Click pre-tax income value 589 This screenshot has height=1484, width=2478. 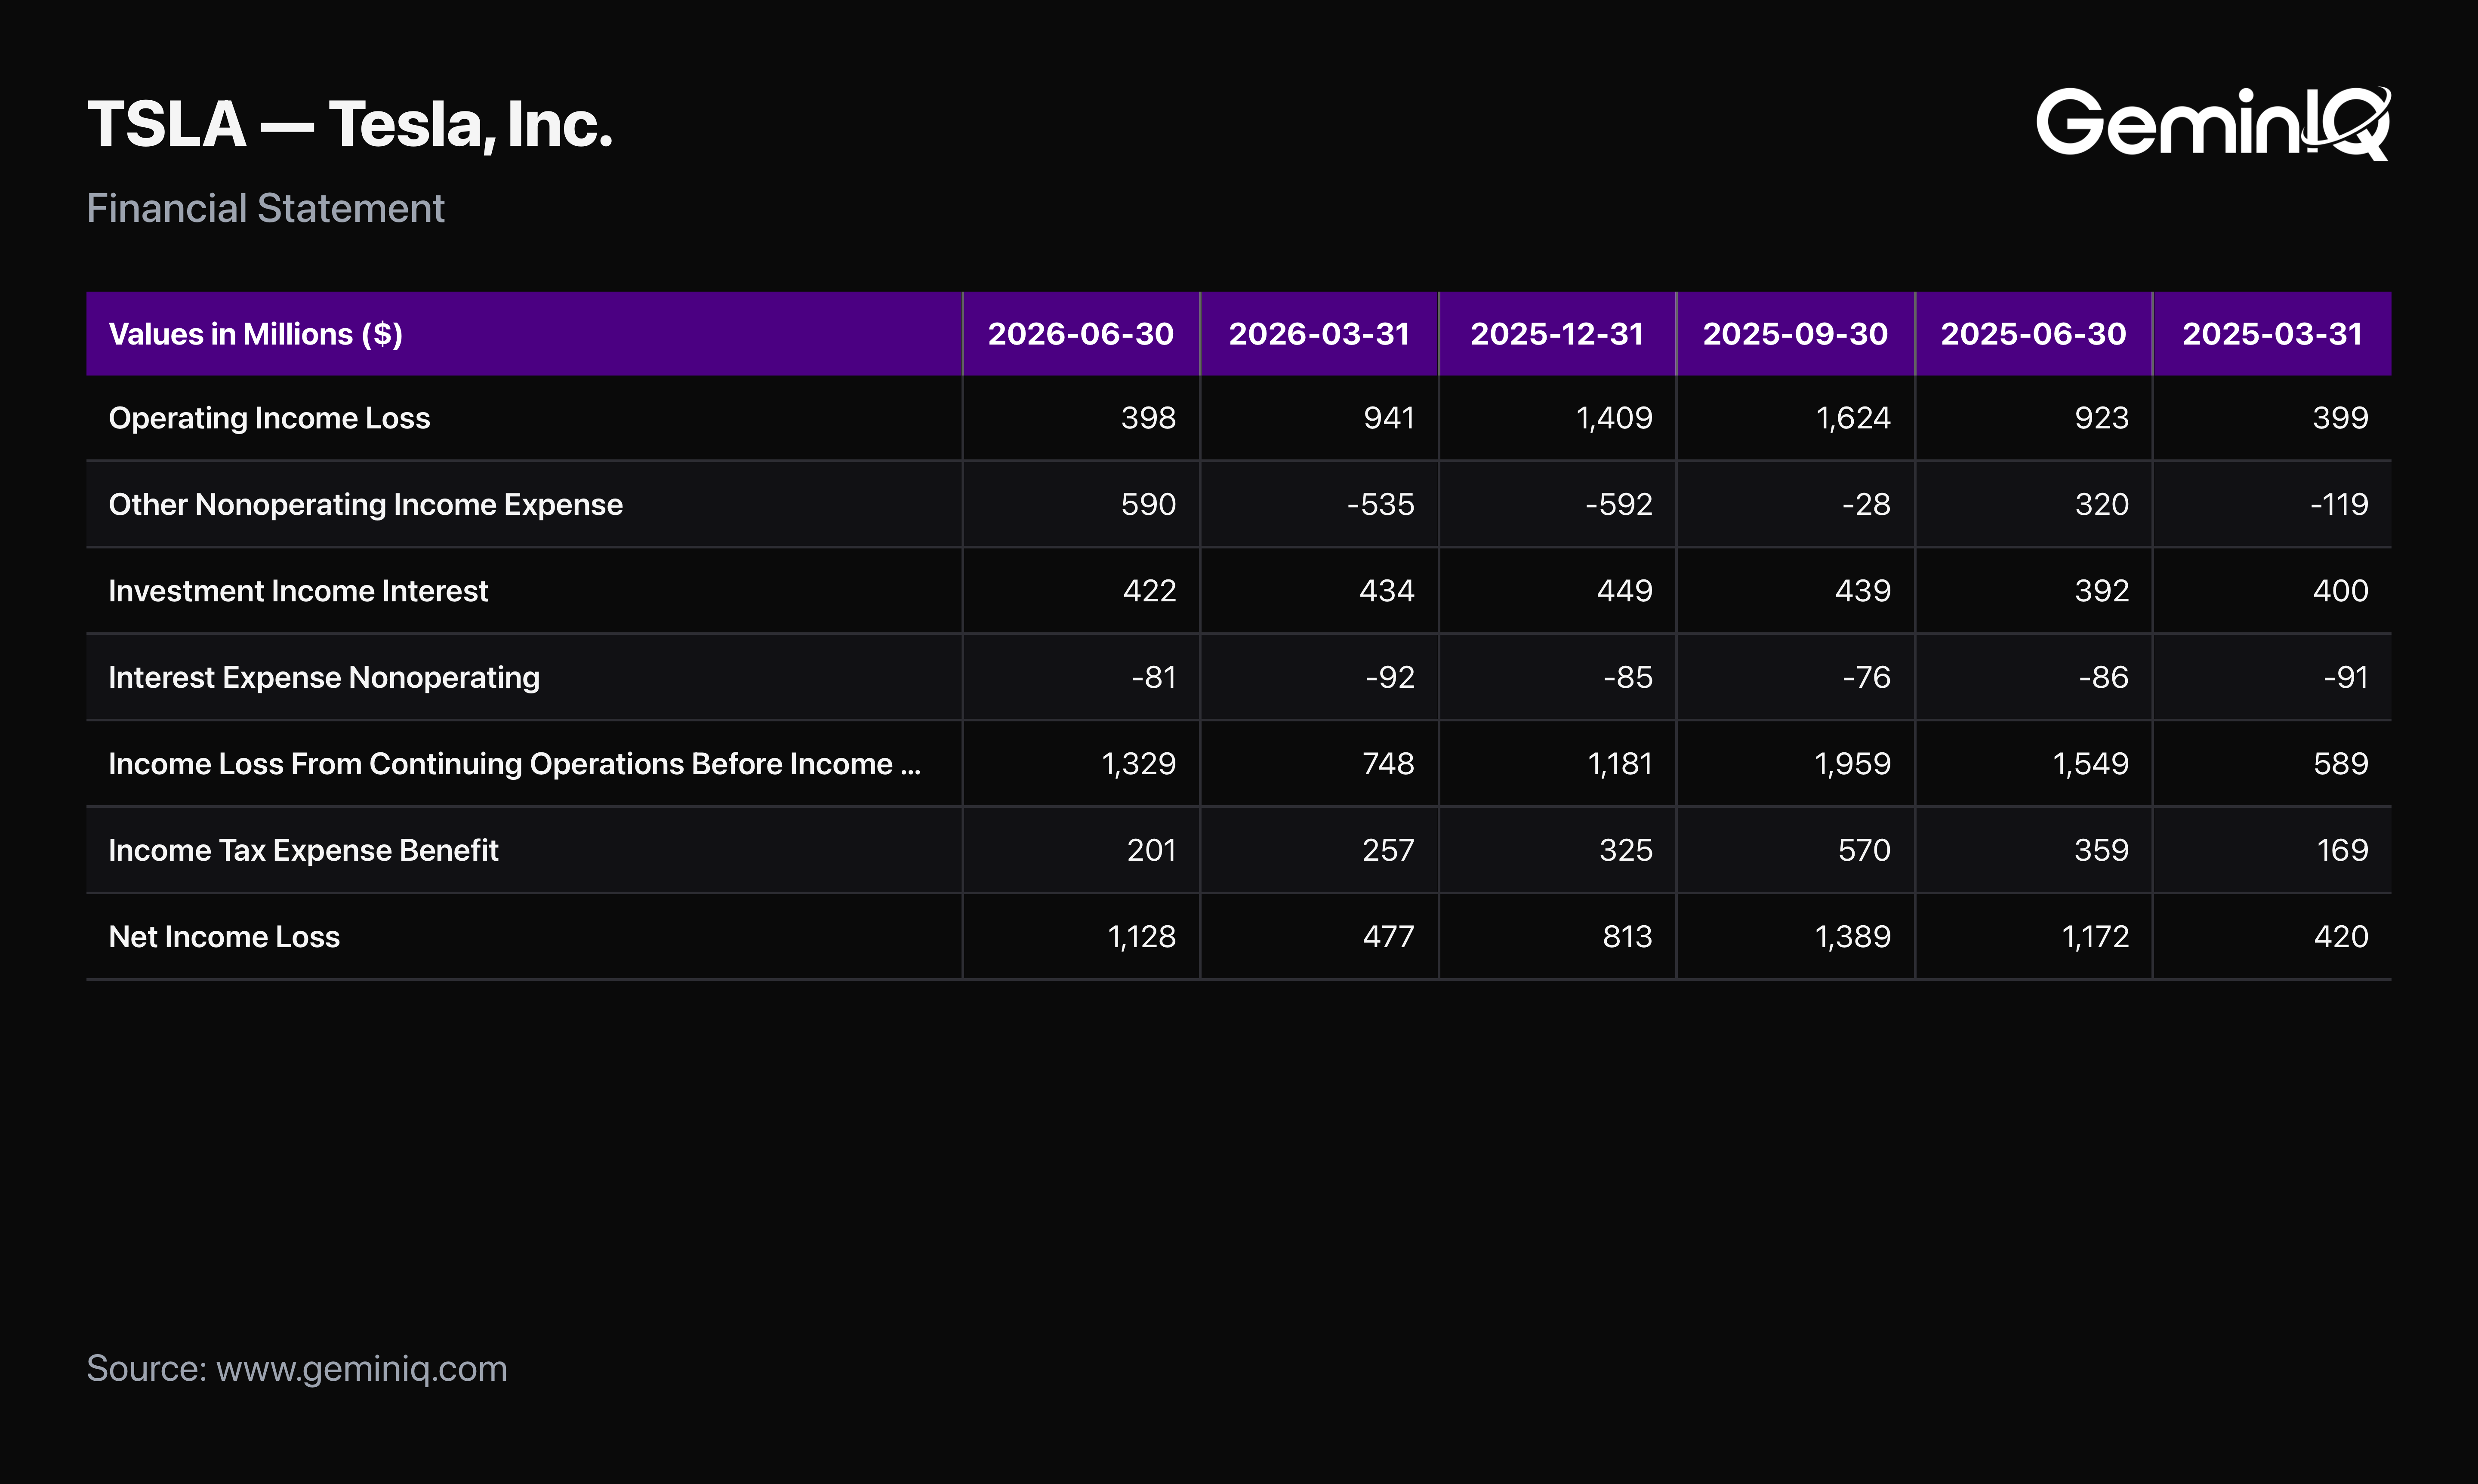(x=2341, y=764)
